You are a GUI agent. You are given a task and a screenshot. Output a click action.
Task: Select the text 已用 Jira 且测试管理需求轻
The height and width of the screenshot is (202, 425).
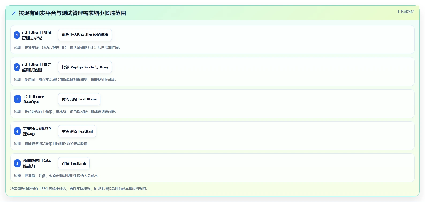pyautogui.click(x=37, y=35)
